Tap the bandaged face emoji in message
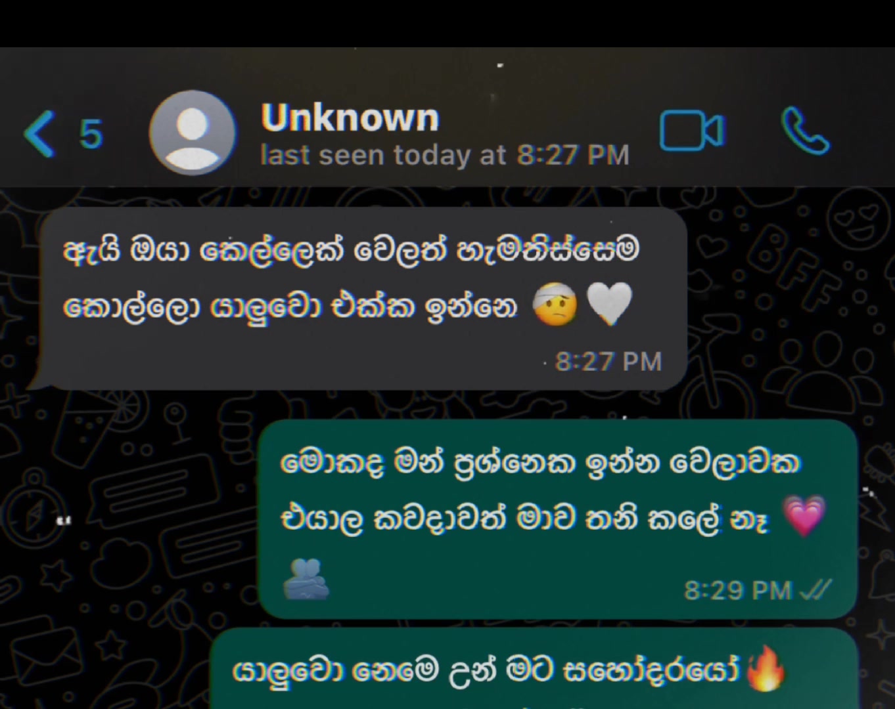Viewport: 895px width, 709px height. (x=555, y=305)
